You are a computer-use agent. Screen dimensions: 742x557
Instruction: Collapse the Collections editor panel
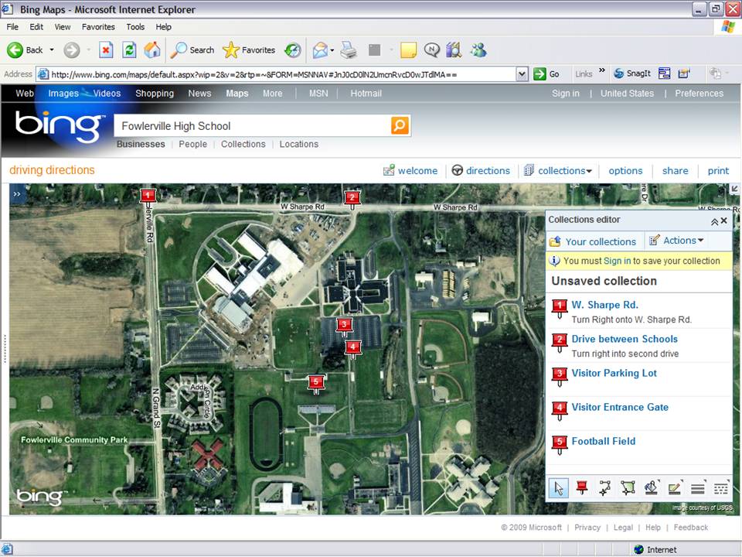[714, 221]
